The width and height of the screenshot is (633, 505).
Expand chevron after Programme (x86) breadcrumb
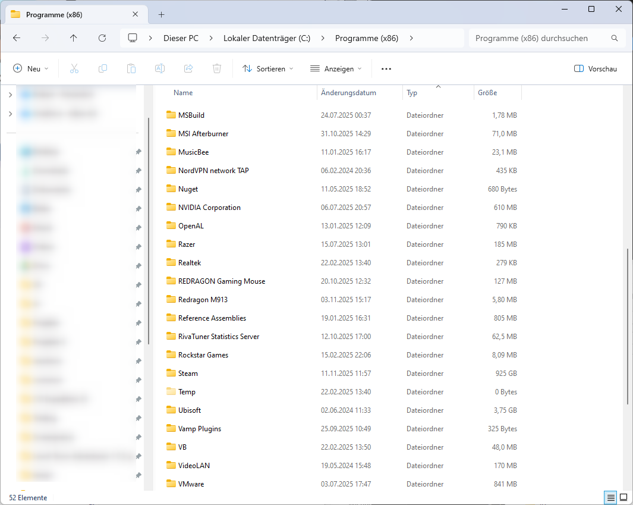tap(411, 38)
